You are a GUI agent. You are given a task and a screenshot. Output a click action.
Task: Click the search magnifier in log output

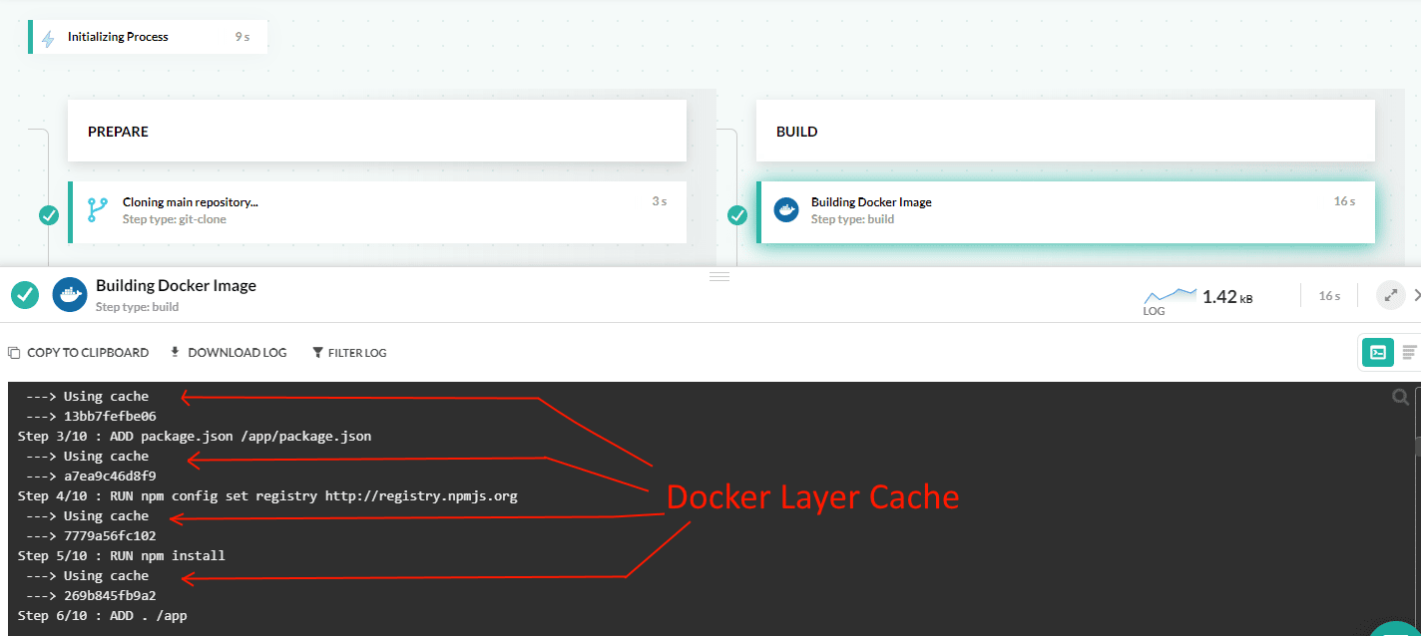(1401, 398)
